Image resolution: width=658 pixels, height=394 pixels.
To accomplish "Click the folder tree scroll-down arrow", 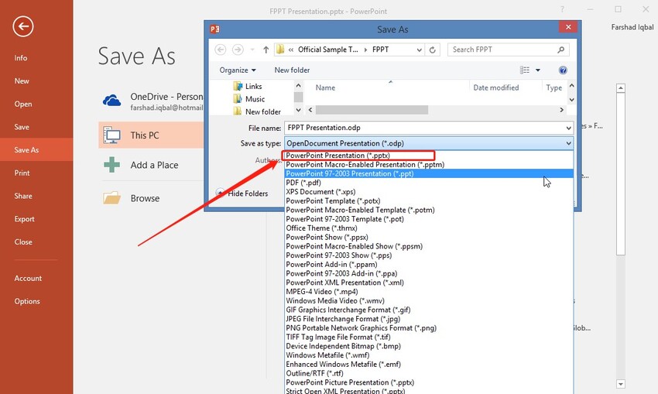I will click(x=298, y=110).
